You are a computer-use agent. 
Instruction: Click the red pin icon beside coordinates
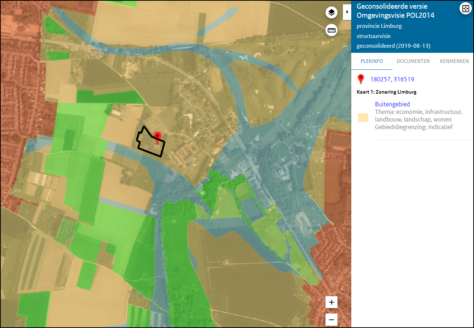pyautogui.click(x=361, y=79)
